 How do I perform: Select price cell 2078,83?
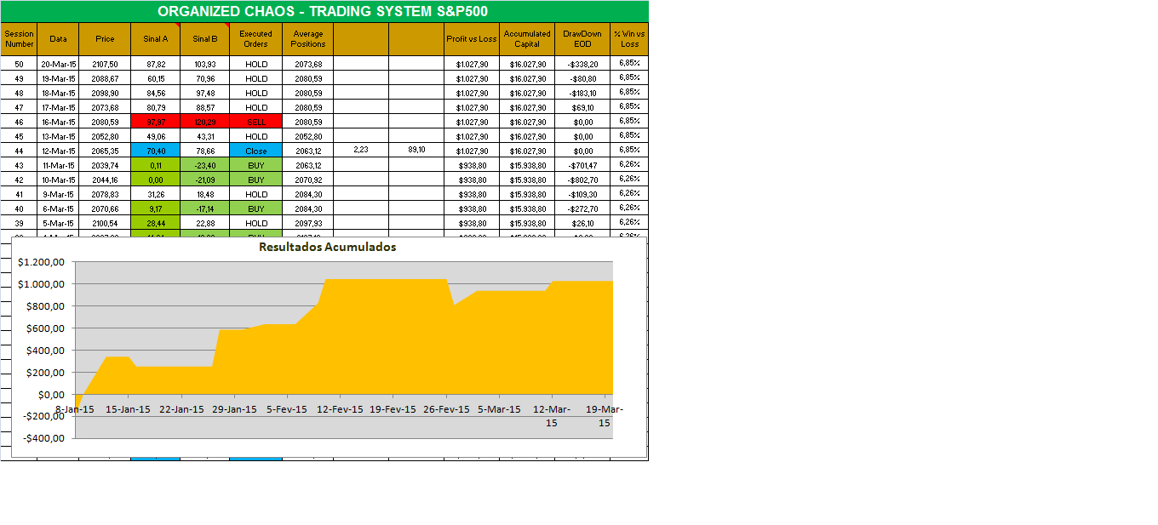click(105, 194)
